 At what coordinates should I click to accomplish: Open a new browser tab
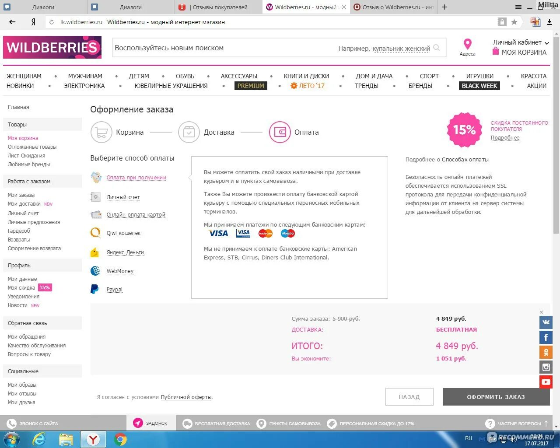click(444, 7)
